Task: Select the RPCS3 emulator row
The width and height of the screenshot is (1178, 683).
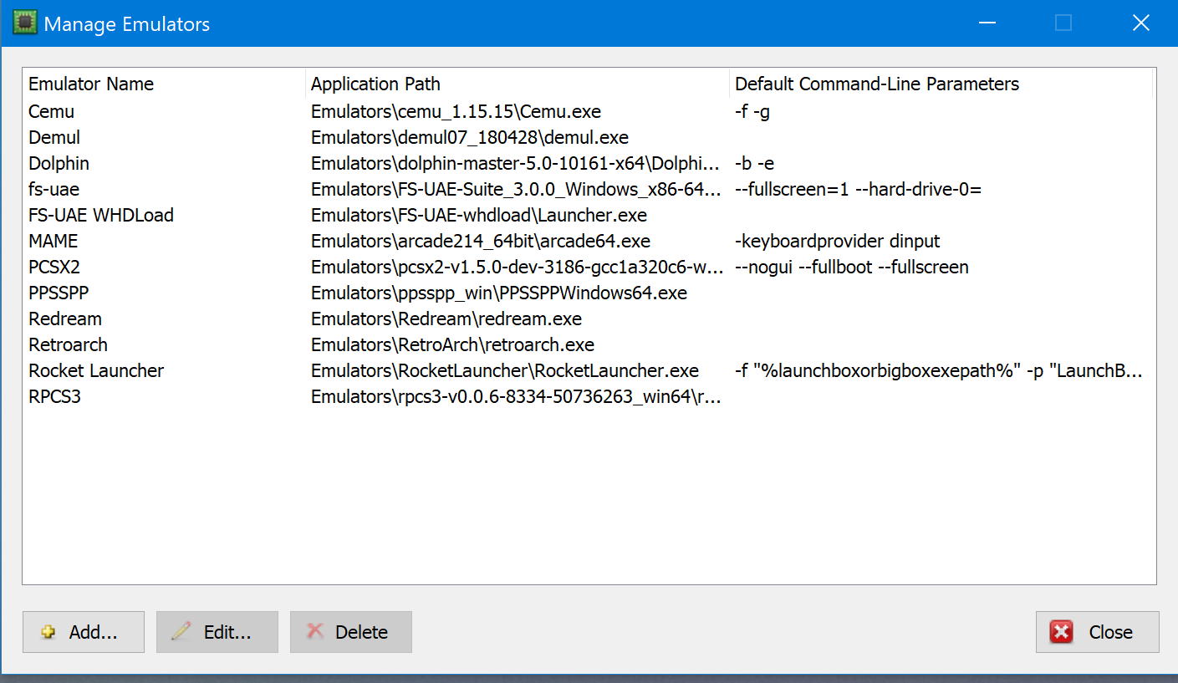Action: point(589,396)
